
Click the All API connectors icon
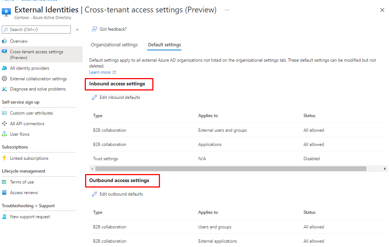pyautogui.click(x=4, y=124)
